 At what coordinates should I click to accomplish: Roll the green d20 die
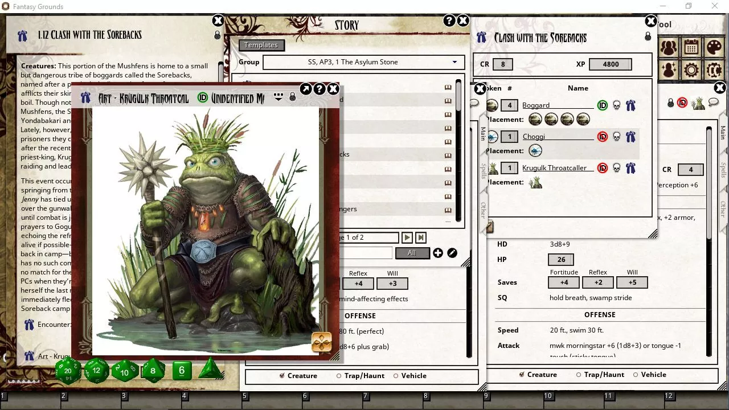(x=68, y=371)
